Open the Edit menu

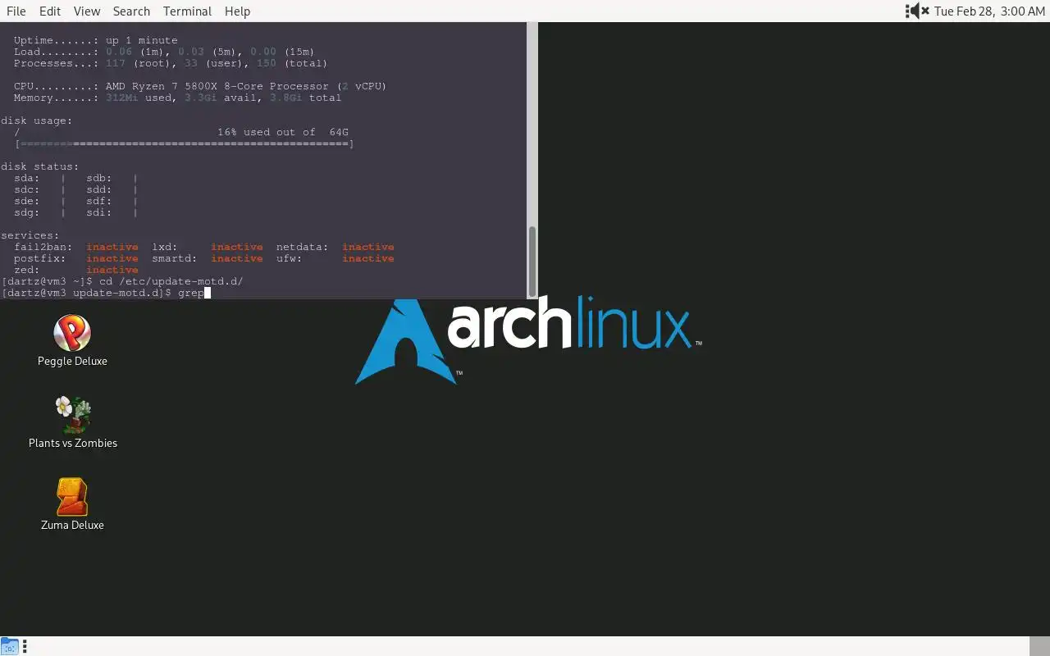[50, 11]
